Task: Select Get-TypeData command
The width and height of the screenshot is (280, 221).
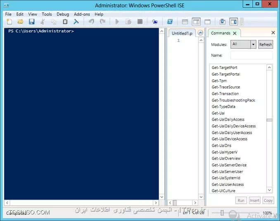Action: pyautogui.click(x=223, y=107)
